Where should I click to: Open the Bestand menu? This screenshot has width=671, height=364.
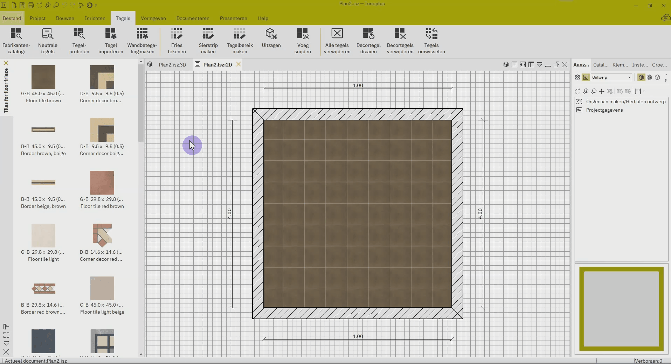(12, 18)
